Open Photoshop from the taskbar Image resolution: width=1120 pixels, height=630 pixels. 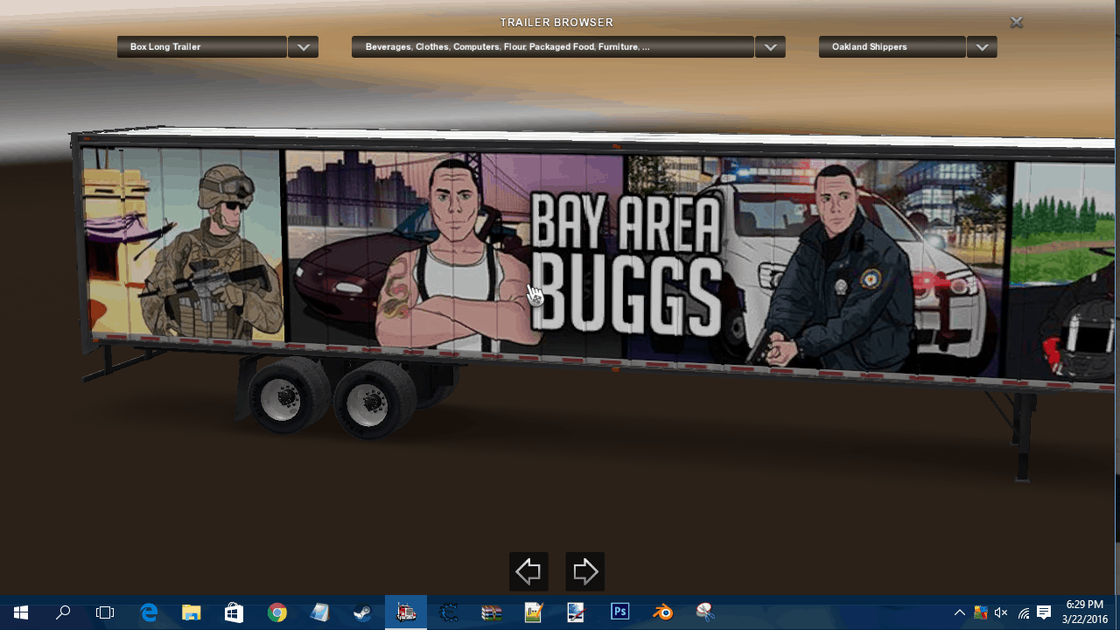[619, 612]
